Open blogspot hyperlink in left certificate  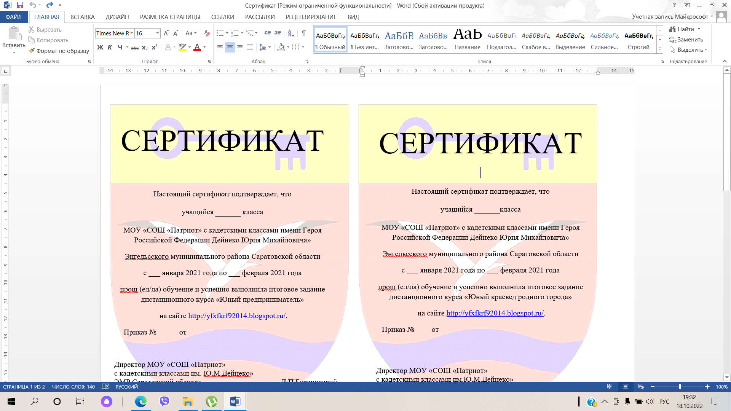point(236,315)
